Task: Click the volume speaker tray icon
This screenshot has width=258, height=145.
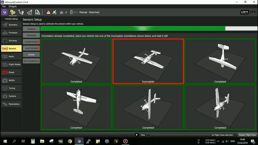Action: point(227,141)
